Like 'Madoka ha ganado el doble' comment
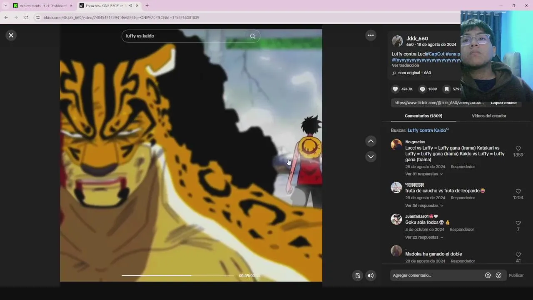Viewport: 533px width, 300px height. point(518,255)
